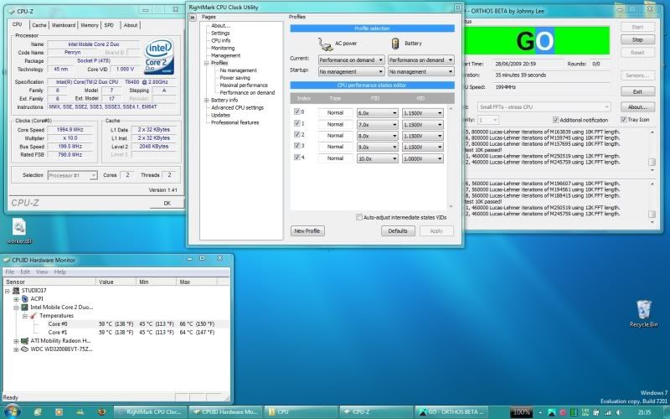670x419 pixels.
Task: Open AC power Startup profile dropdown
Action: (x=351, y=72)
